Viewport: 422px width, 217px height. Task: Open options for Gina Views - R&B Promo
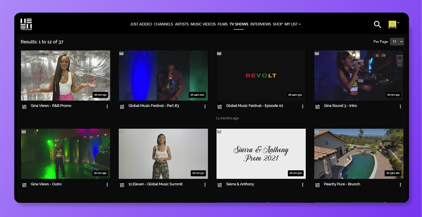tap(107, 106)
